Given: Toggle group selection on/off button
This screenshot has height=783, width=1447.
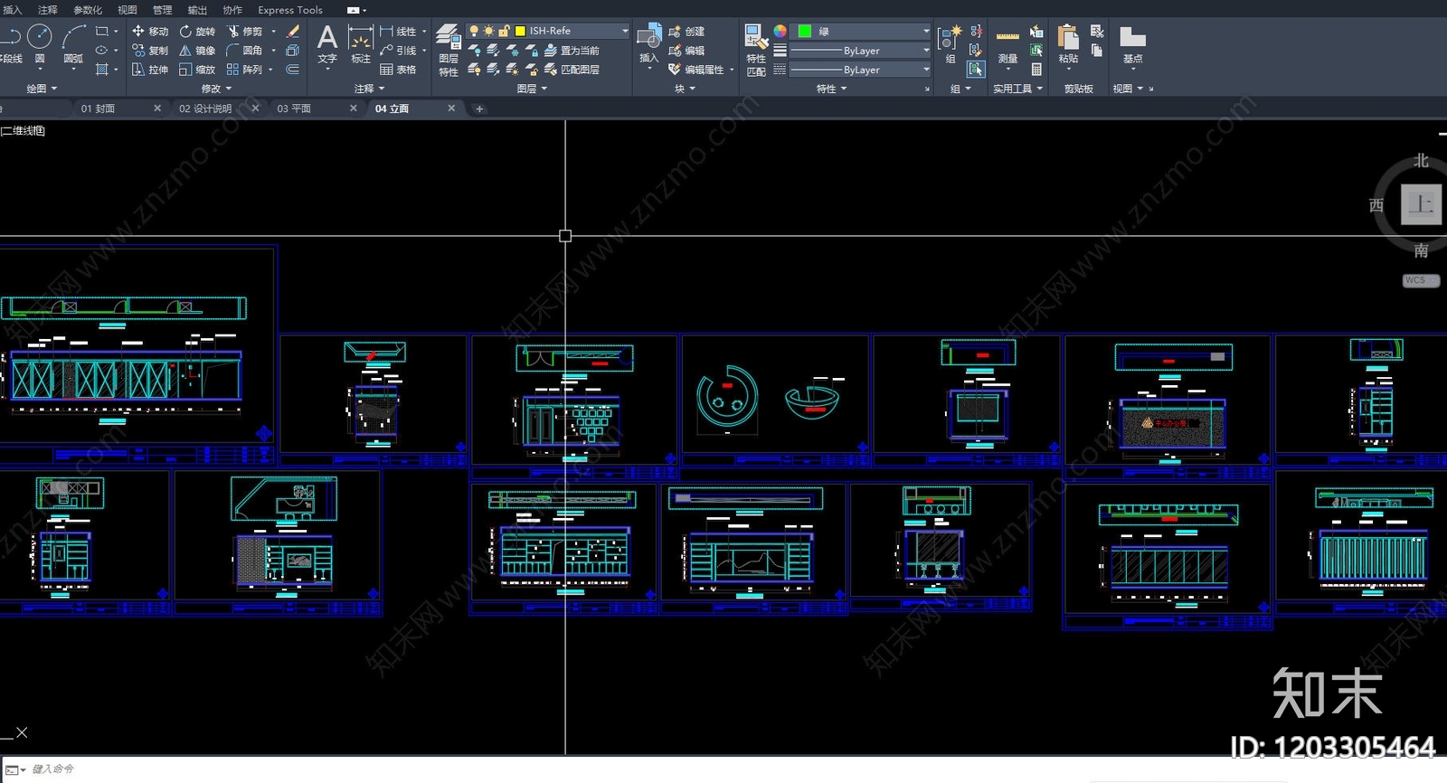Looking at the screenshot, I should 975,70.
